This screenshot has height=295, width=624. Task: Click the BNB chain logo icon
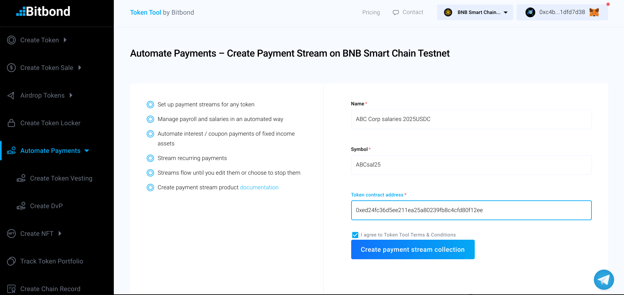coord(448,12)
